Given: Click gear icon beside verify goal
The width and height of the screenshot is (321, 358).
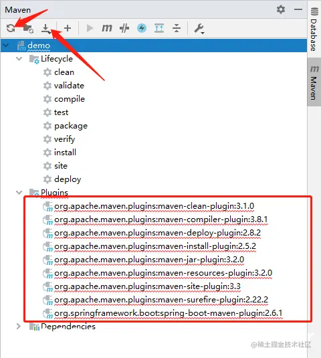Looking at the screenshot, I should 47,139.
